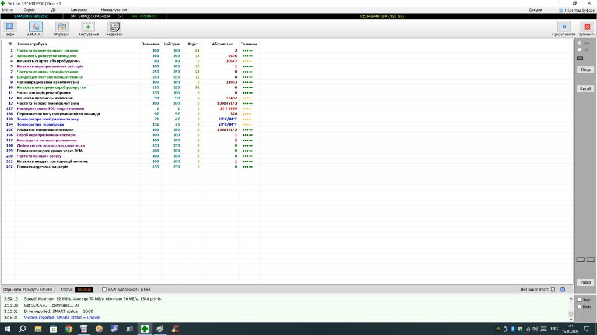Open the Language menu
The height and width of the screenshot is (335, 597).
pos(79,10)
